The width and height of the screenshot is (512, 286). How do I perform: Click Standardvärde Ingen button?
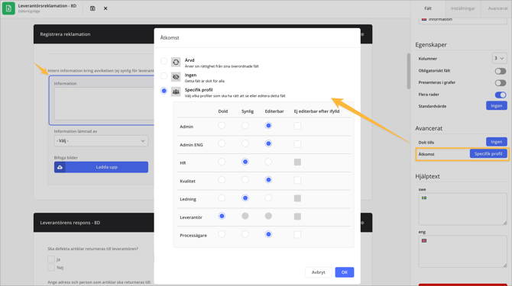click(x=496, y=106)
